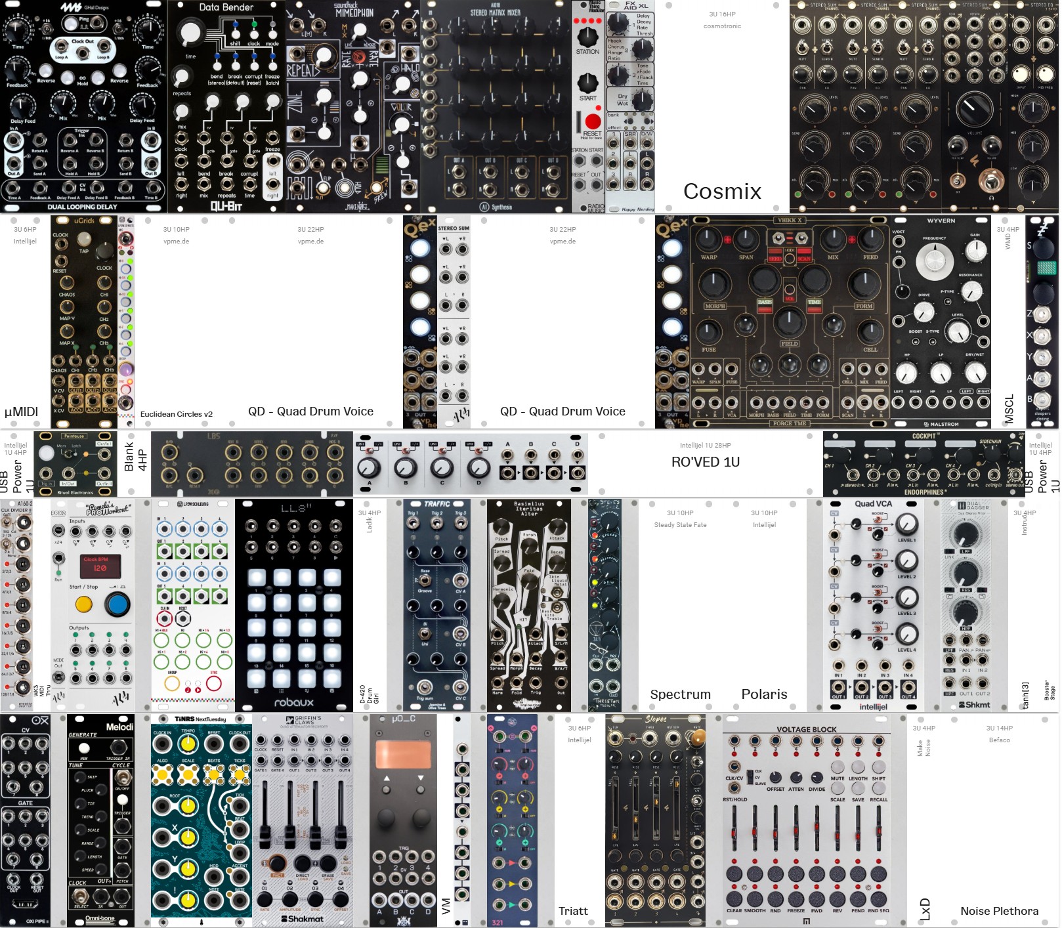Click the START knob on Radio Music

coord(587,83)
